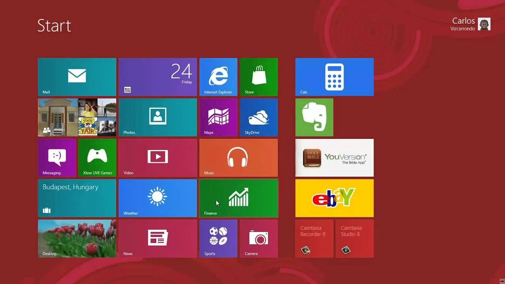Screen dimensions: 505x284
Task: Open the Mail tile
Action: click(x=77, y=77)
